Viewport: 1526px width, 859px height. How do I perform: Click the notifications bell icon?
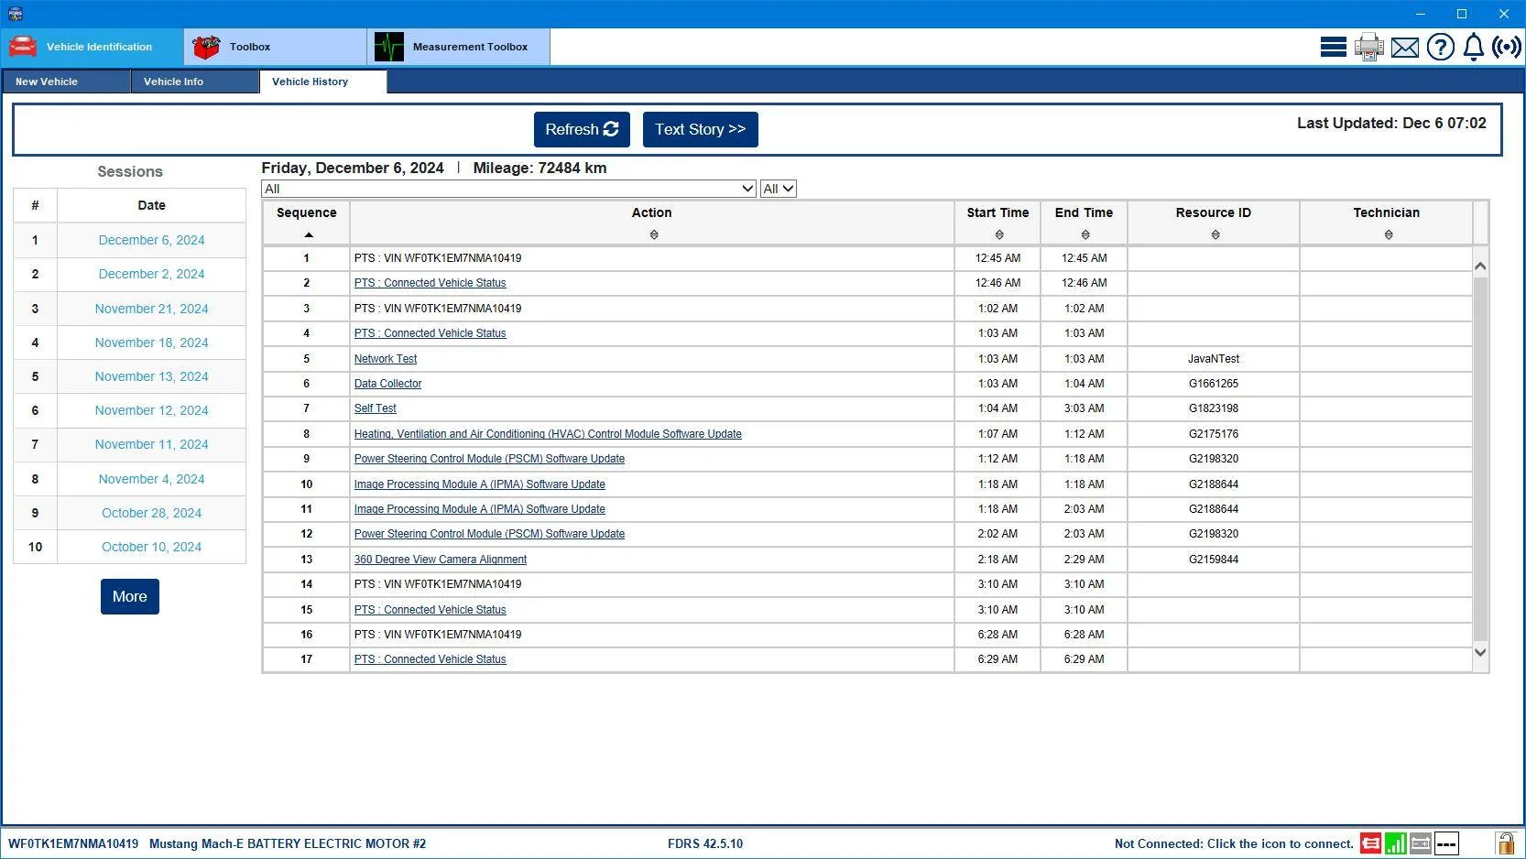click(1473, 47)
